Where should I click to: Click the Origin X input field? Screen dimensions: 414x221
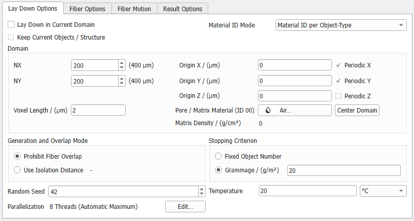pyautogui.click(x=294, y=65)
